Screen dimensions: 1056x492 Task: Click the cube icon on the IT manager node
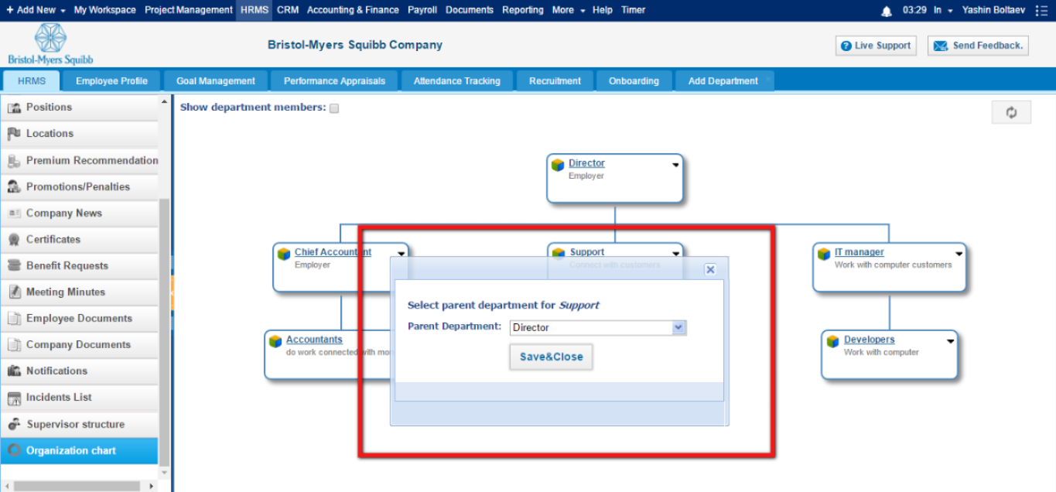pyautogui.click(x=824, y=254)
